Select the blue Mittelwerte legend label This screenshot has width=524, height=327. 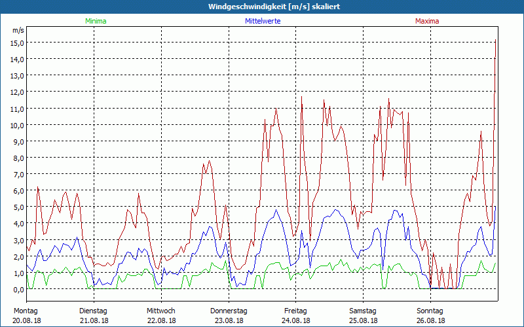[x=262, y=22]
